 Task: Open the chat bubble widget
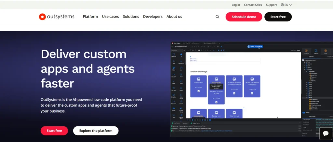pyautogui.click(x=326, y=133)
